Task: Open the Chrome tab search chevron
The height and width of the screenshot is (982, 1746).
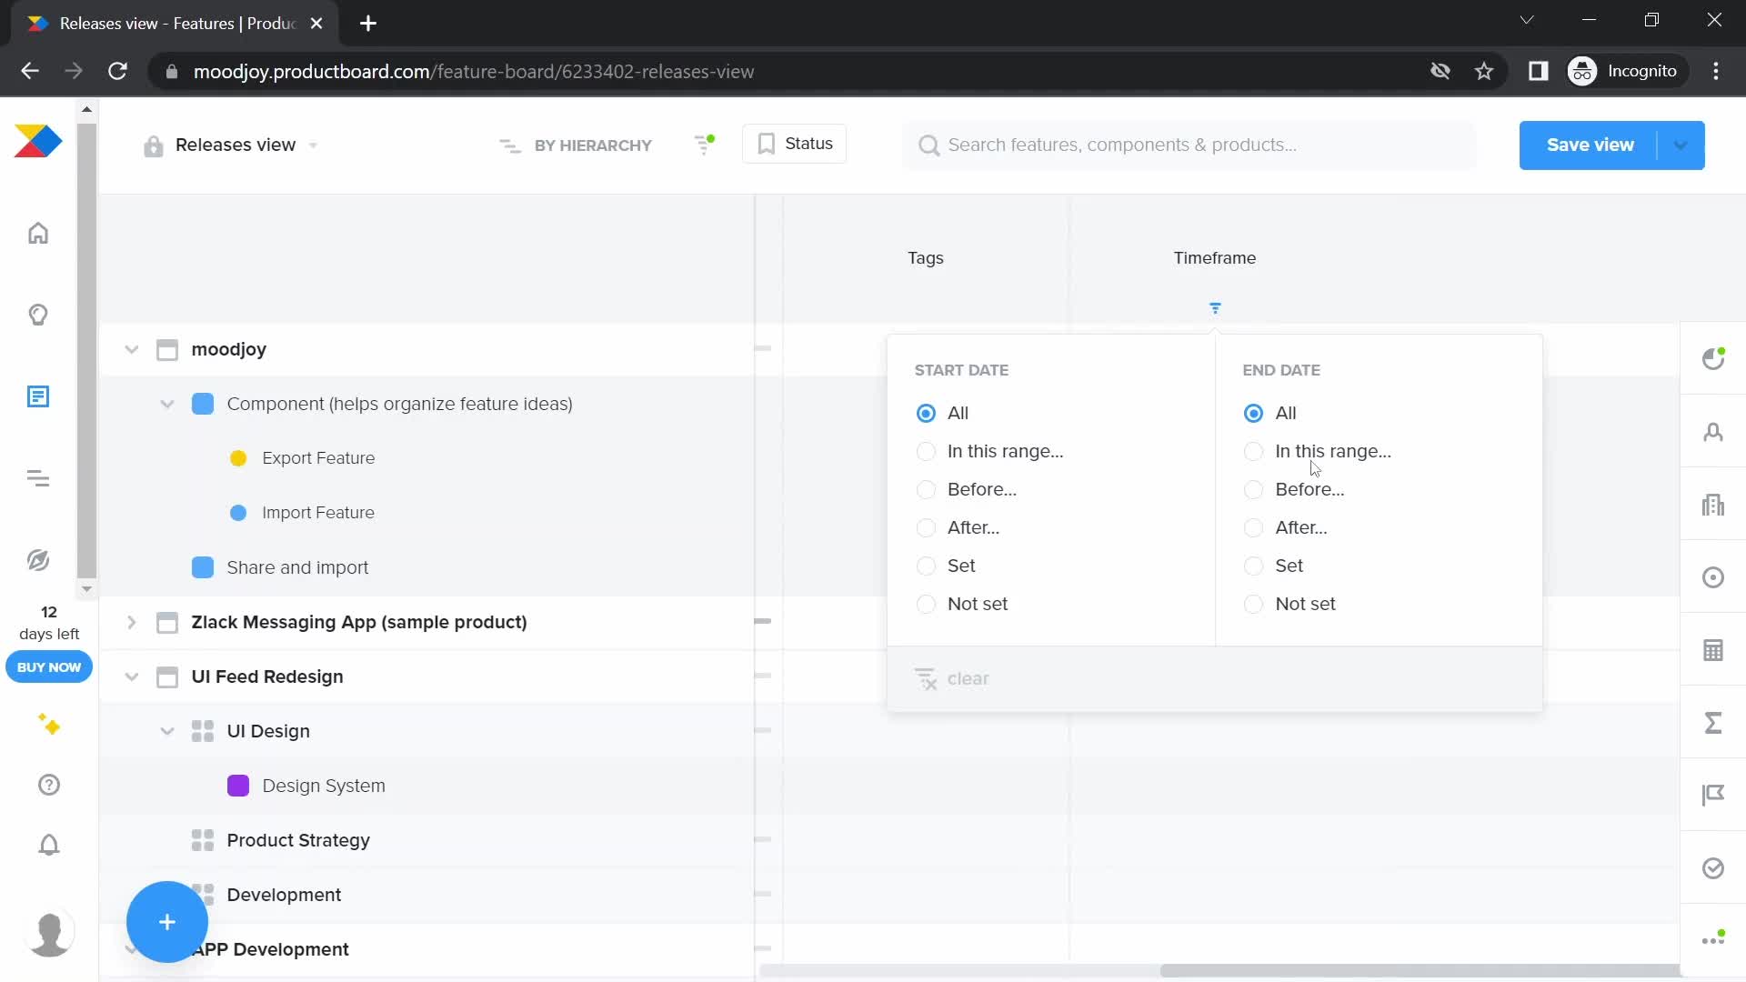Action: pyautogui.click(x=1527, y=20)
